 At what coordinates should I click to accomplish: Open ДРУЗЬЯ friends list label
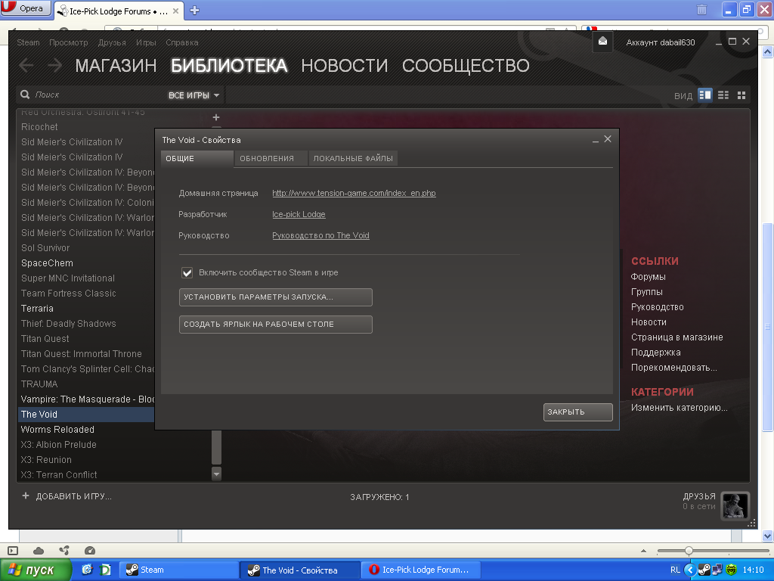699,496
